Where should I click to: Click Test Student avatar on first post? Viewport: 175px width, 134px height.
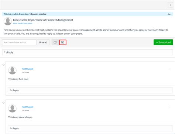tap(12, 70)
